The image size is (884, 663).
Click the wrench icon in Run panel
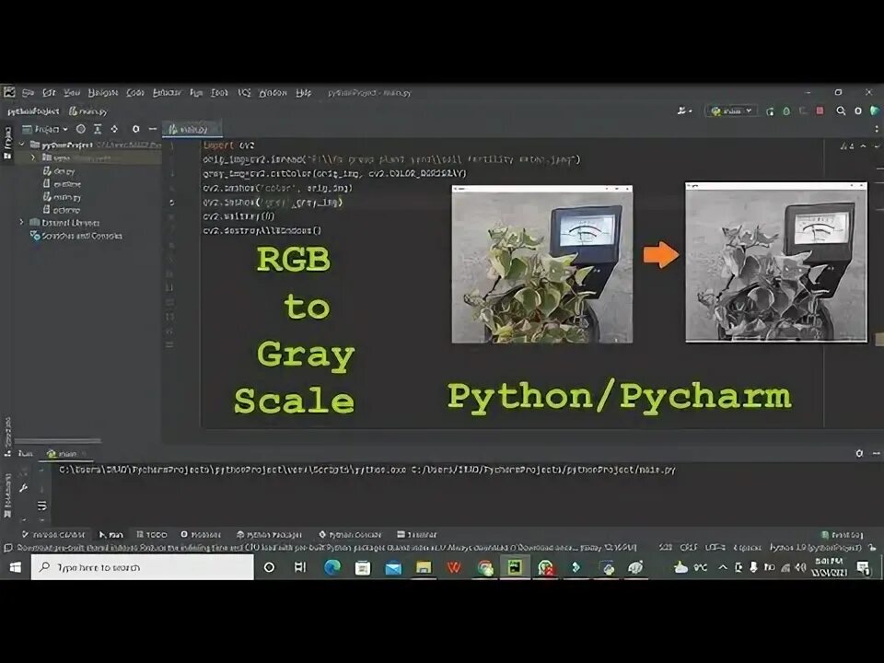coord(23,488)
